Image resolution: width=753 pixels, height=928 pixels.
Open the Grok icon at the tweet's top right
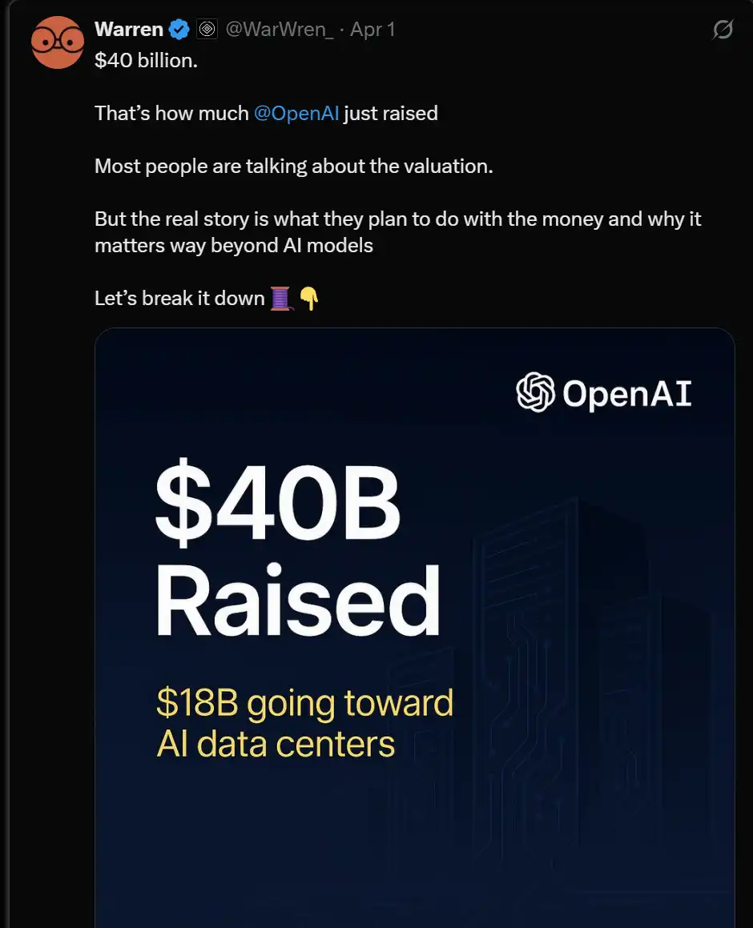723,30
